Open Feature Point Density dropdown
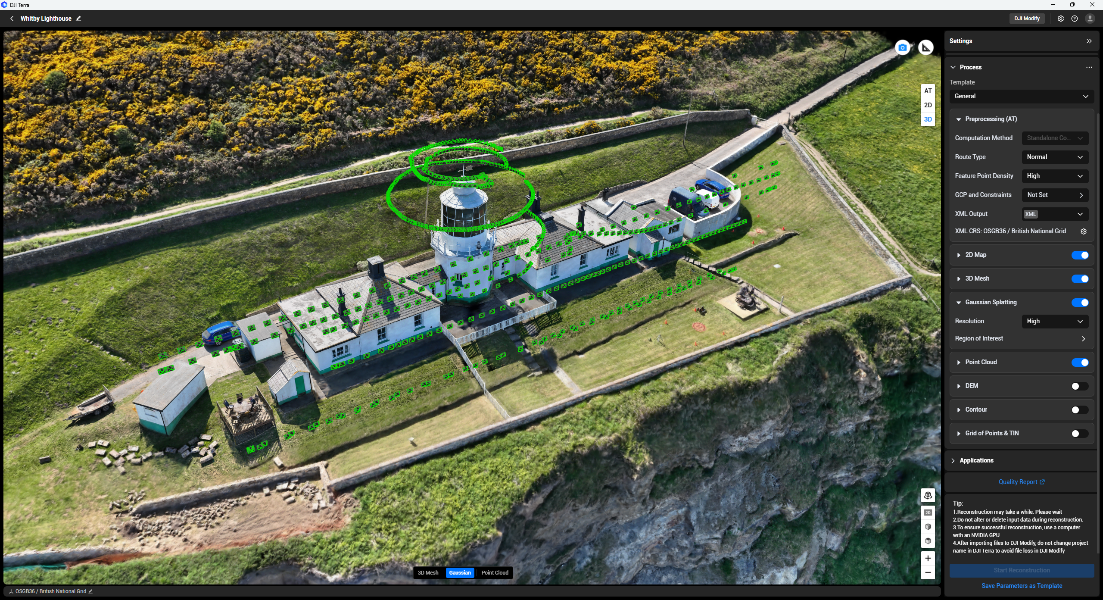Screen dimensions: 1103x600 pyautogui.click(x=1055, y=176)
